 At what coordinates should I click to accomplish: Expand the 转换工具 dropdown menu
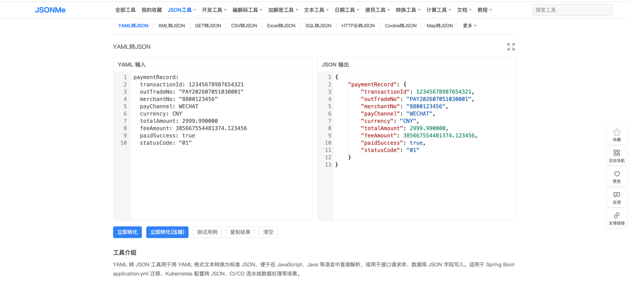coord(408,10)
